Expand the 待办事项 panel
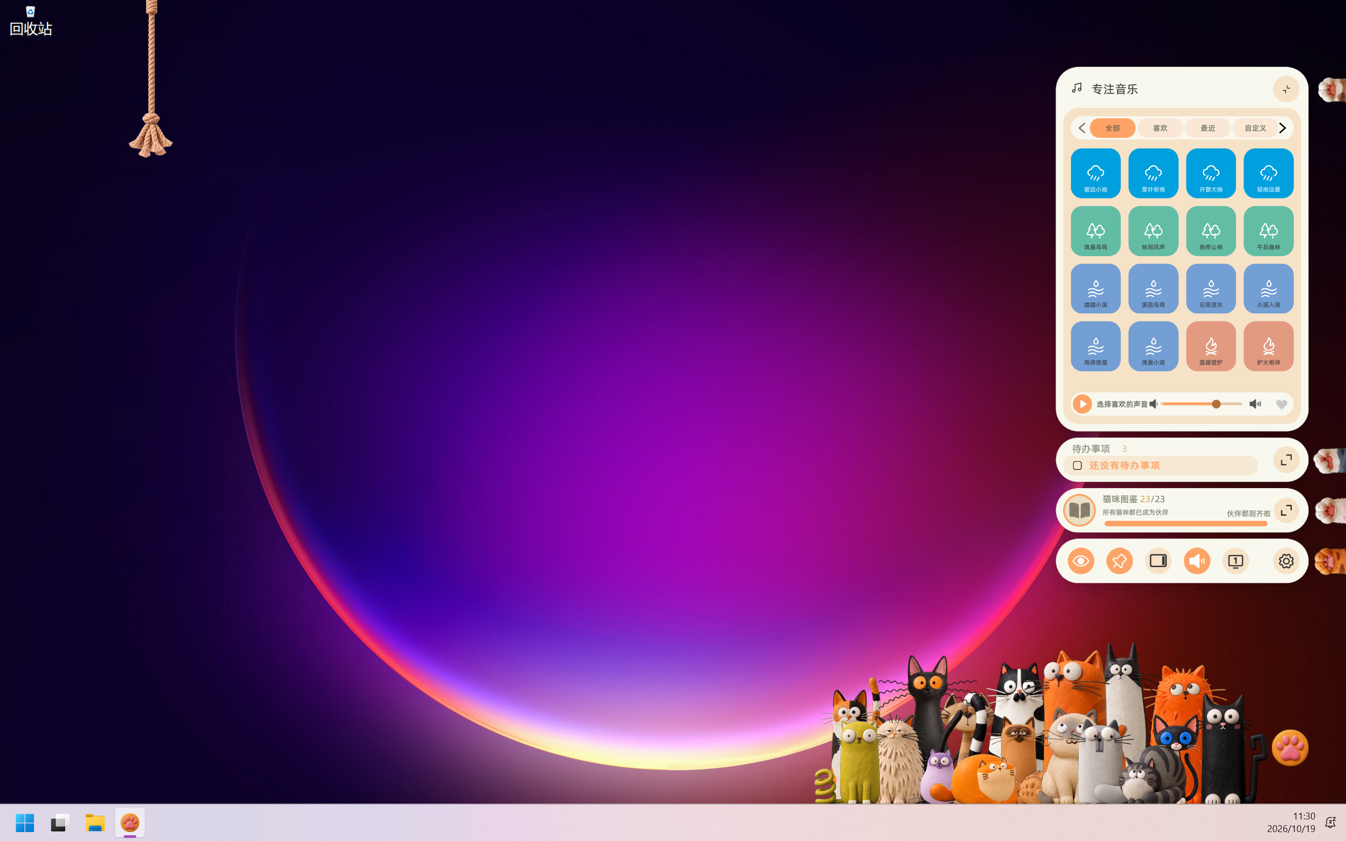Screen dimensions: 1346x841 coord(1286,460)
